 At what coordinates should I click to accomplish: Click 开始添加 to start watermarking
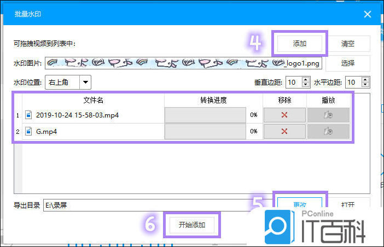coord(192,225)
